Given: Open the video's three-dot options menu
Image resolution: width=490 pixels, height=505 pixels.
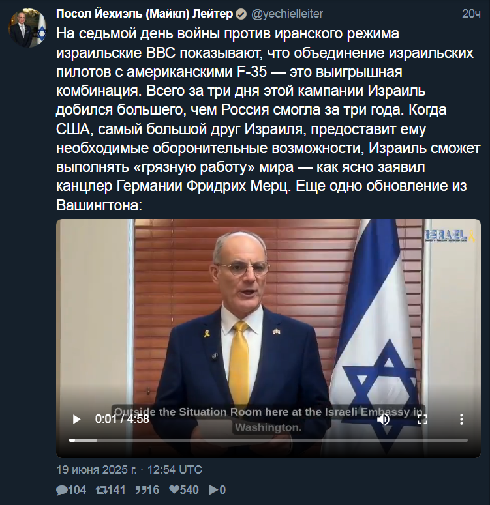Looking at the screenshot, I should [461, 420].
